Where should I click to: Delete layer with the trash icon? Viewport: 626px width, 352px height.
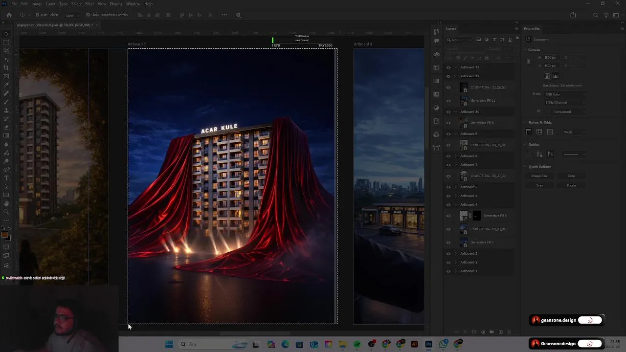509,332
